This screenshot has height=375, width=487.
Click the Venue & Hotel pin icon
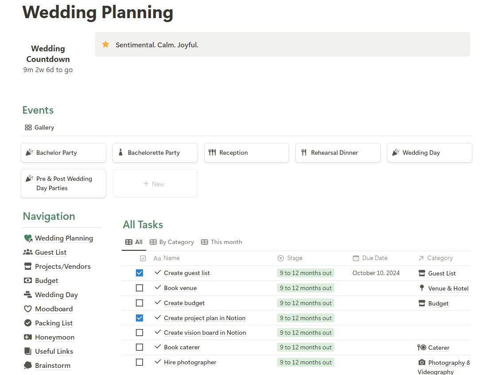pyautogui.click(x=422, y=288)
